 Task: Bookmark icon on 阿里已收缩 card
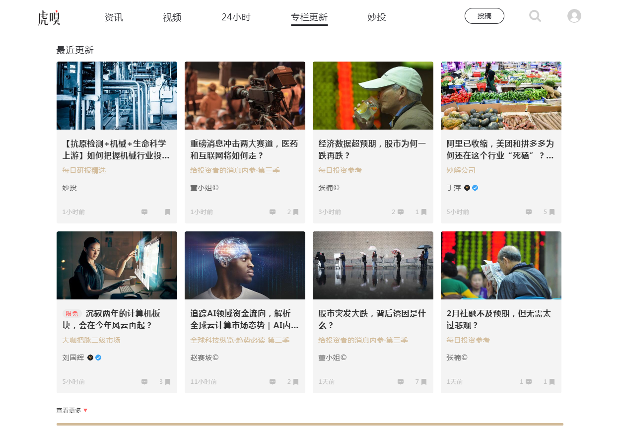click(x=552, y=212)
